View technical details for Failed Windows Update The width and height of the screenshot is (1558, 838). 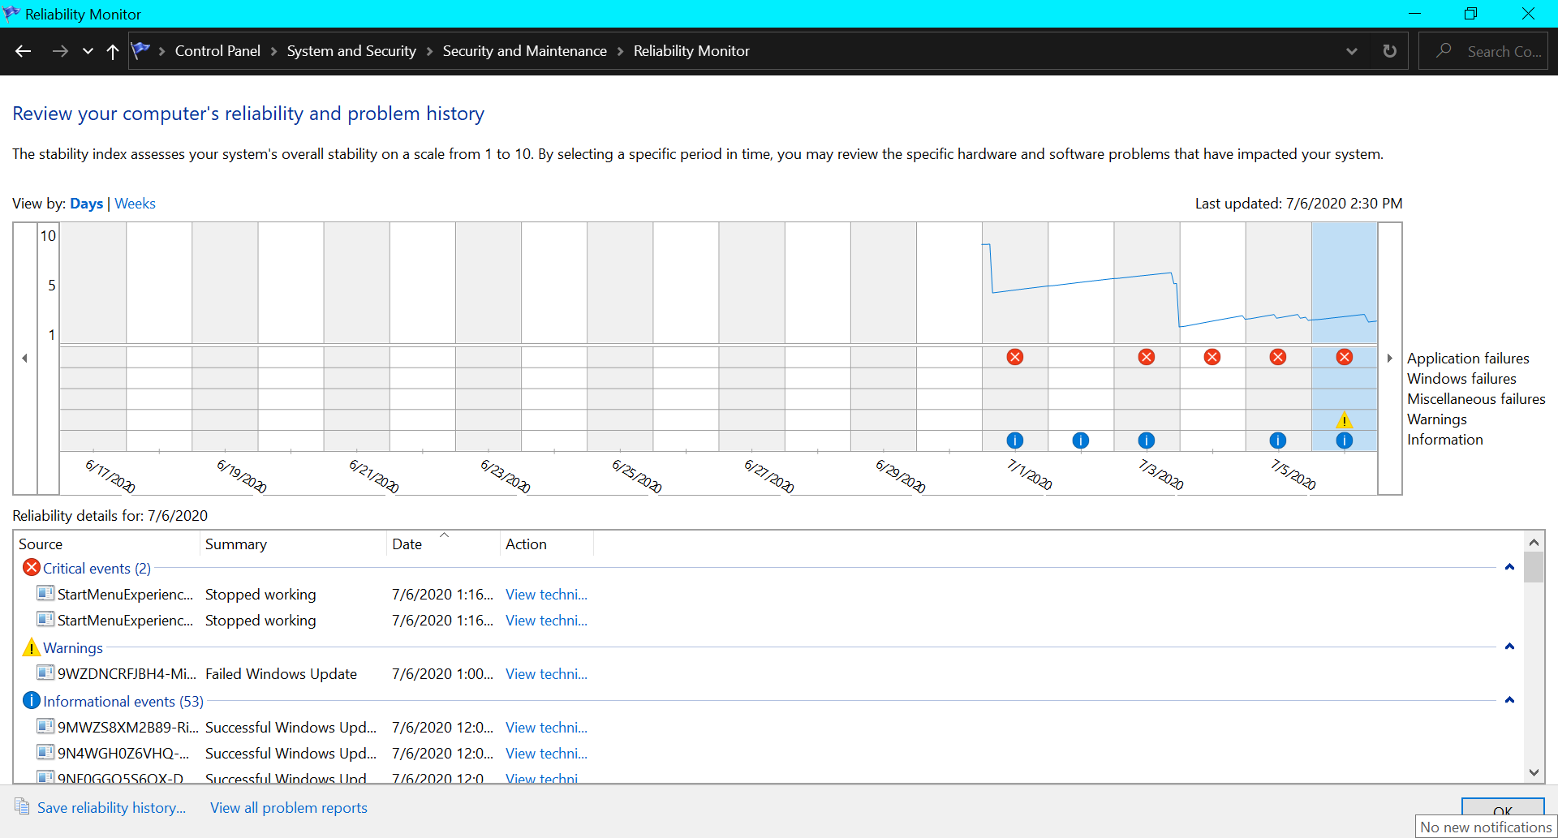tap(546, 674)
